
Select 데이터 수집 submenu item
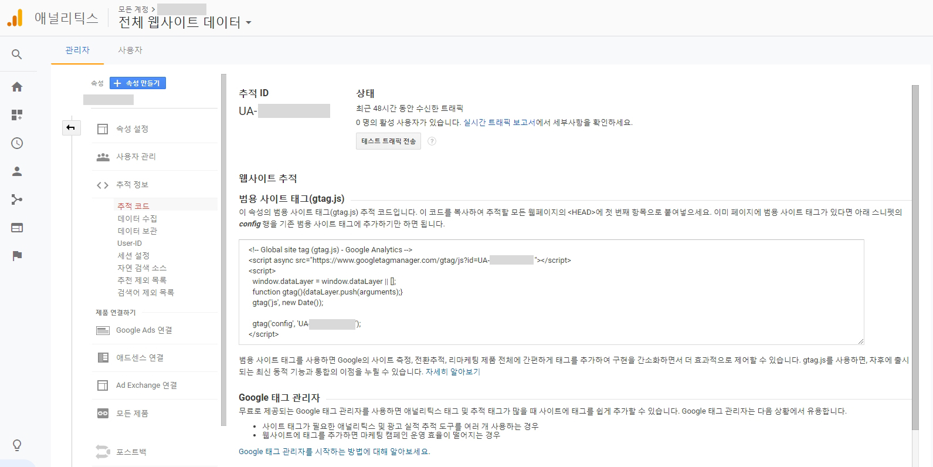pos(137,218)
